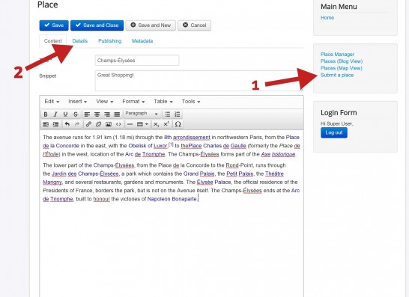Insert a numbered list

point(178,114)
